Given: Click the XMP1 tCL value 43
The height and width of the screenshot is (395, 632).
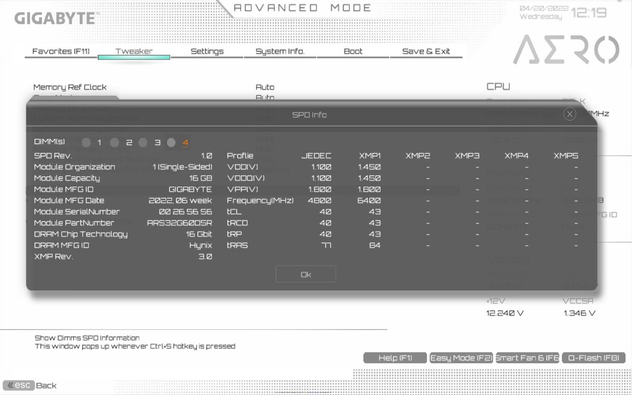Looking at the screenshot, I should coord(374,212).
